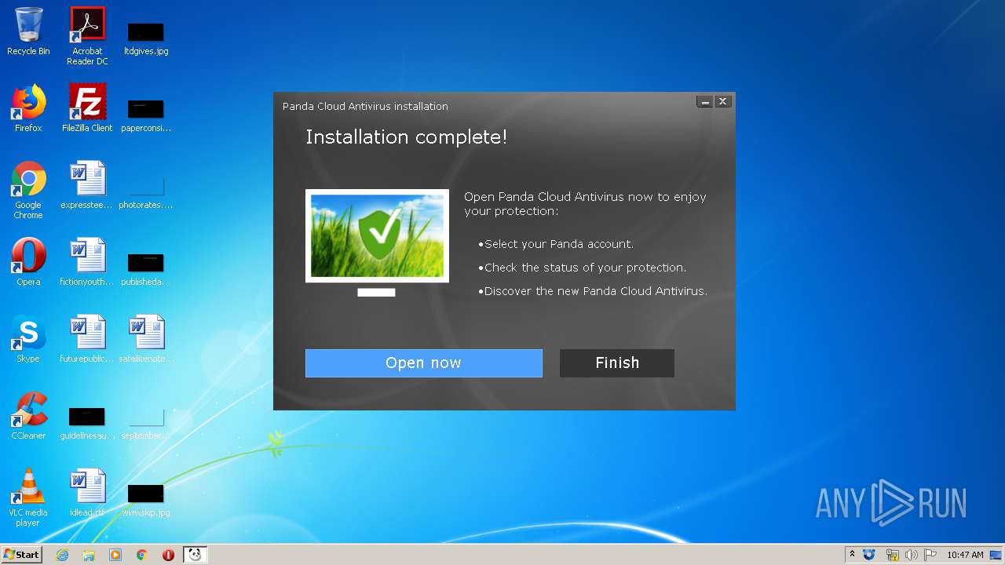
Task: Open the network tray icon
Action: click(x=892, y=555)
